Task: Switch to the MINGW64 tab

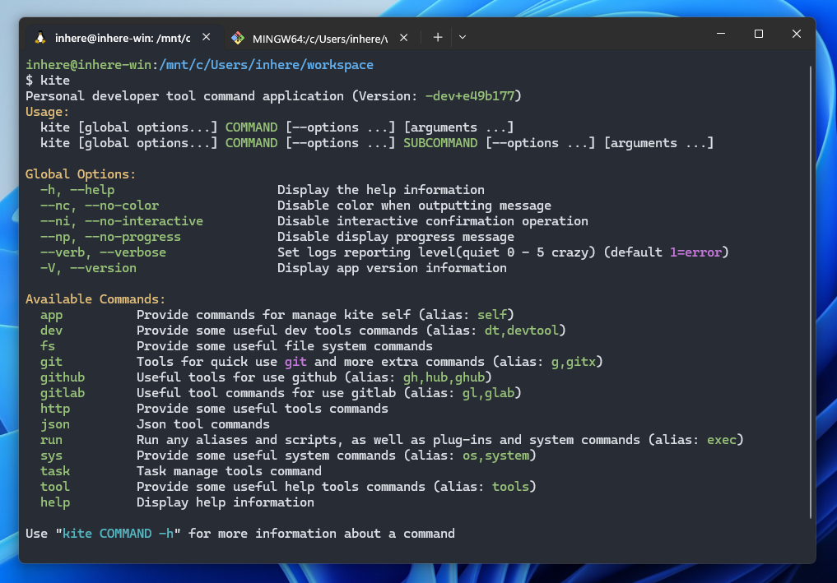Action: coord(320,38)
